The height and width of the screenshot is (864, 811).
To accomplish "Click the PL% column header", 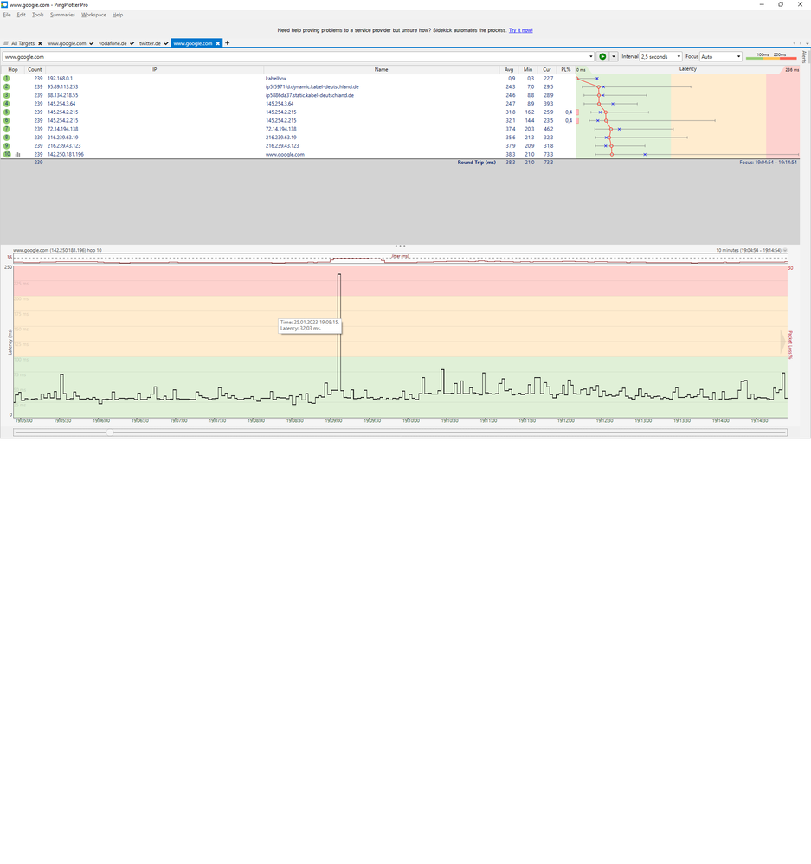I will 566,69.
